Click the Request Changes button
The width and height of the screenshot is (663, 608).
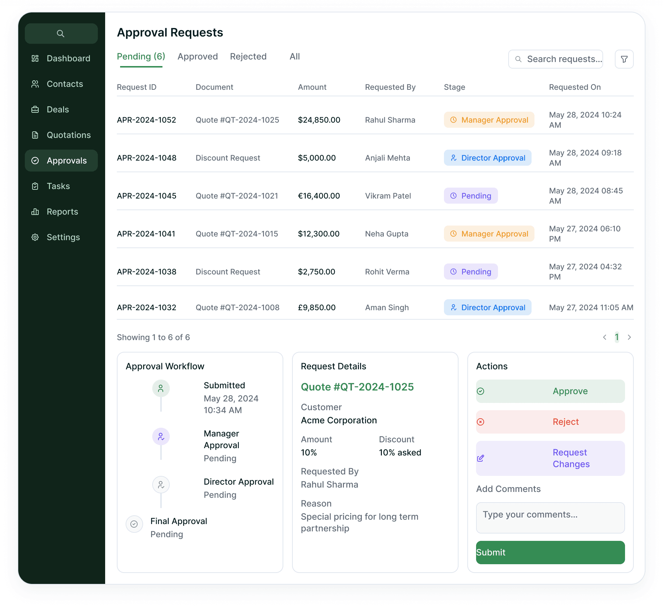click(550, 458)
